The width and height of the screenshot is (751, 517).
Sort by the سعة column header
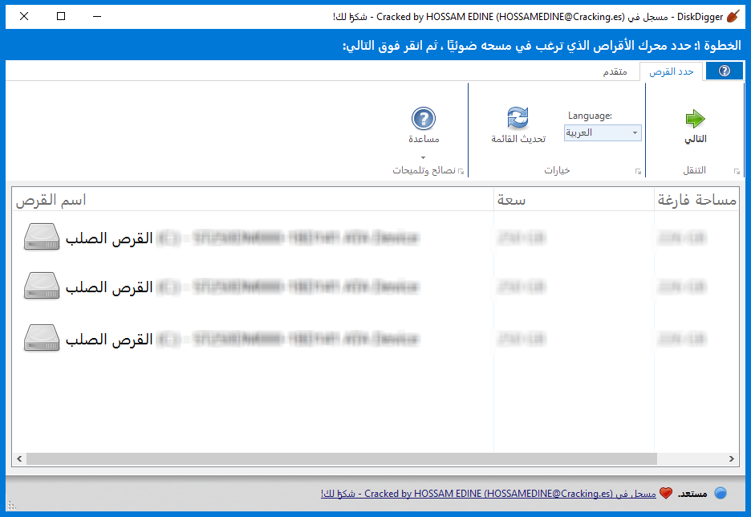[574, 199]
